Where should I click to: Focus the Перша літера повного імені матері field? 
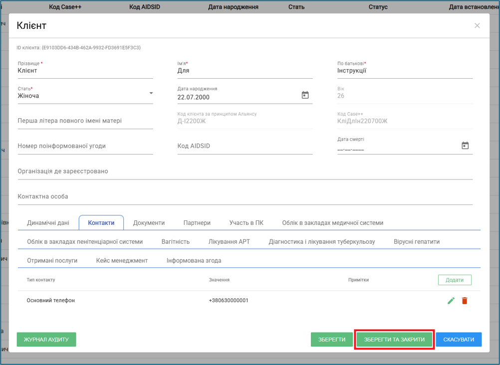tap(85, 121)
